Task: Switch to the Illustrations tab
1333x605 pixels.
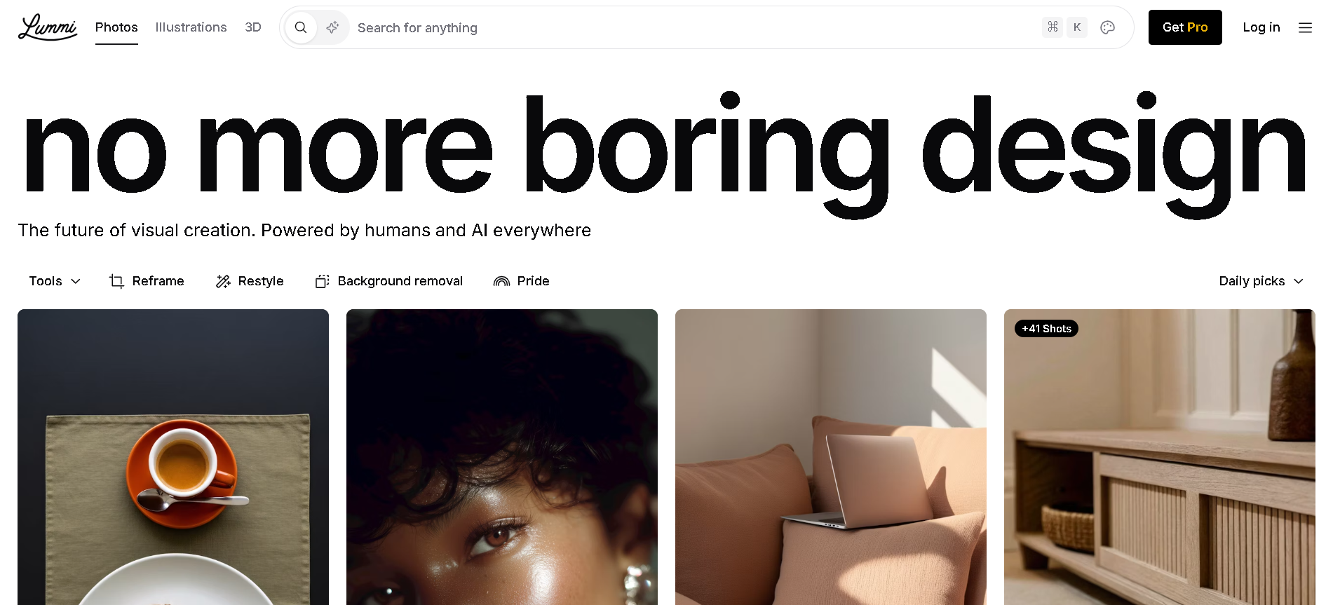Action: coord(191,27)
